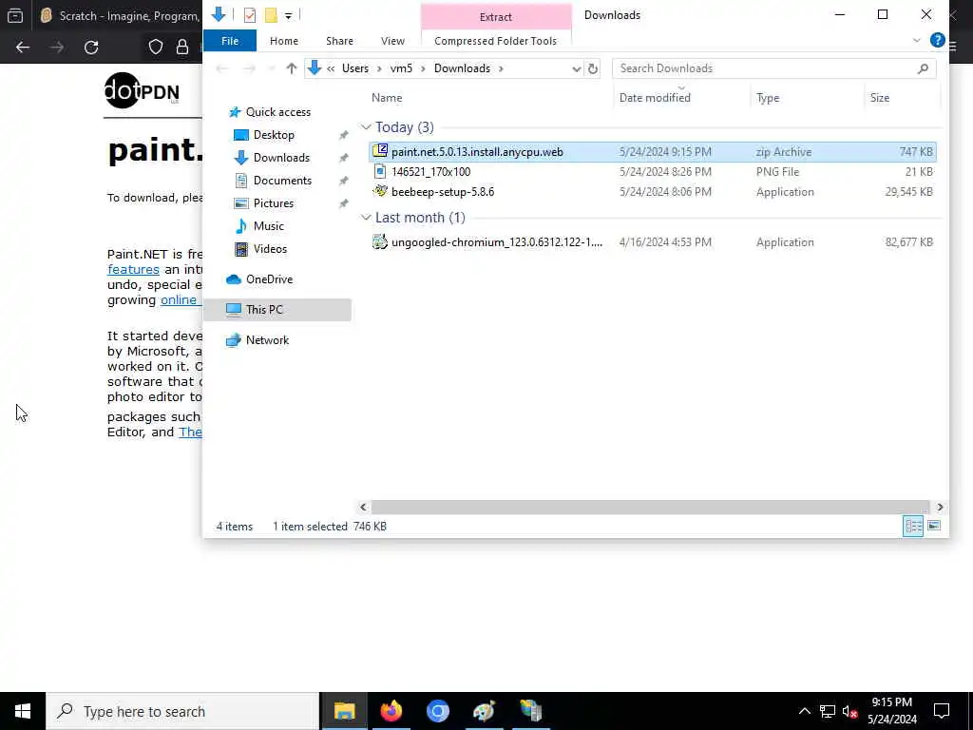The height and width of the screenshot is (730, 973).
Task: Follow the 'features' link on the webpage
Action: (x=133, y=269)
